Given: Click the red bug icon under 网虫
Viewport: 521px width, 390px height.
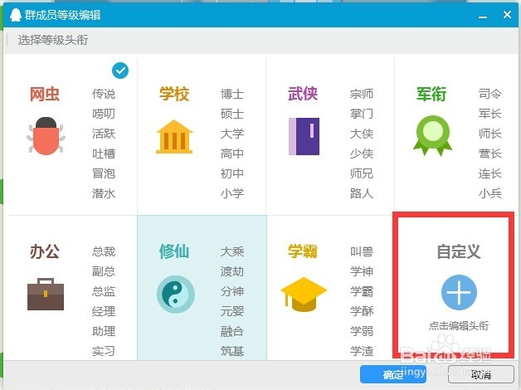Looking at the screenshot, I should pyautogui.click(x=46, y=136).
